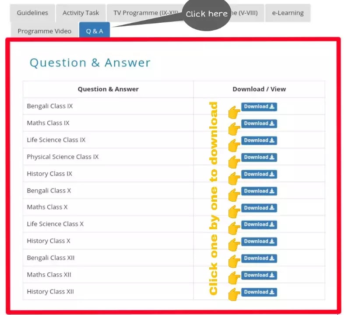Download Bengali Class XII file

tap(259, 258)
